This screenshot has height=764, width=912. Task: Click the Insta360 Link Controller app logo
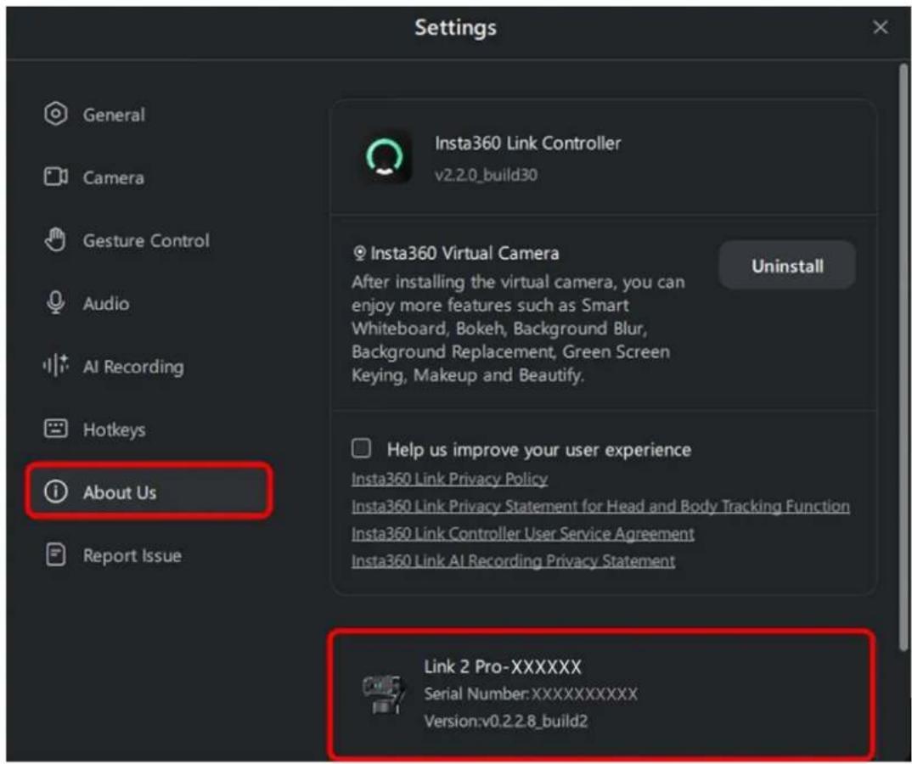[385, 156]
